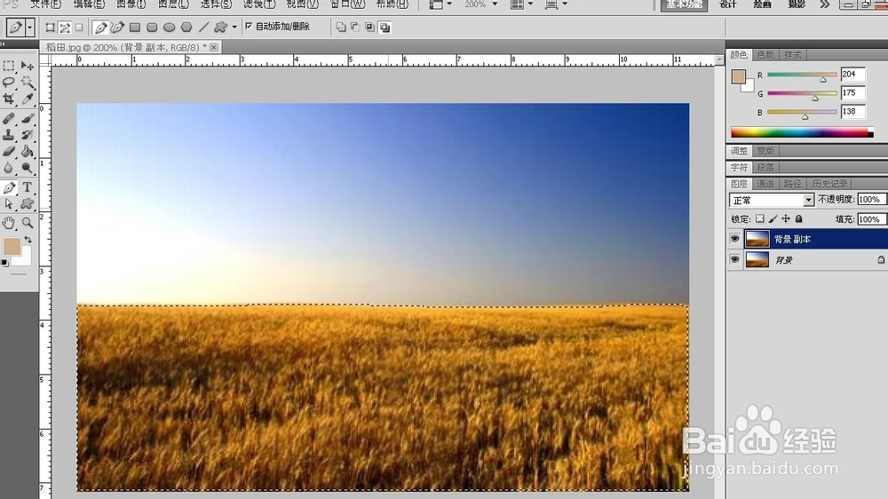Open the 图层 menu
888x499 pixels.
pos(173,4)
